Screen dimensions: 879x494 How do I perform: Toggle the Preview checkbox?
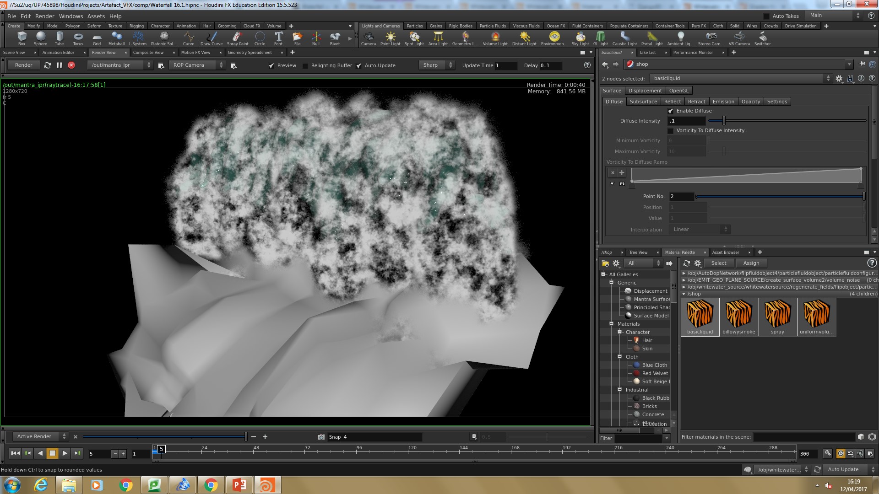[271, 65]
